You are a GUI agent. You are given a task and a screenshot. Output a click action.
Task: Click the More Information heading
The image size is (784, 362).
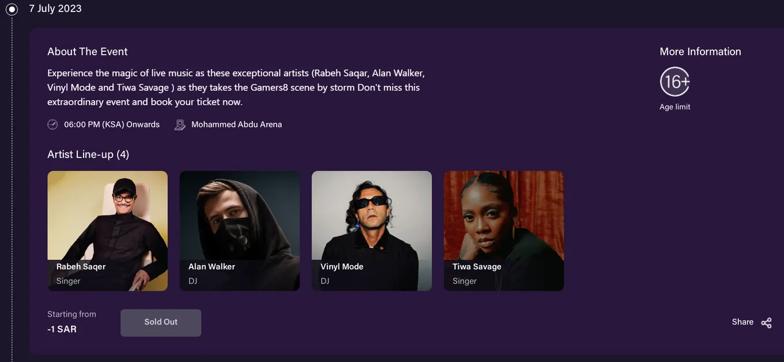coord(700,51)
